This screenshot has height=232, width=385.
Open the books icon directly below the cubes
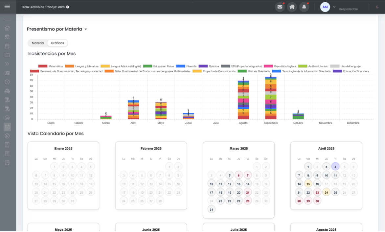pos(7,100)
